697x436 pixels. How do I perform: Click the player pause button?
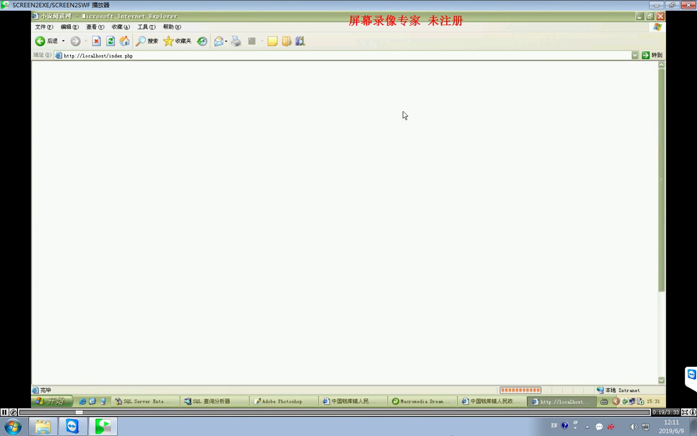pyautogui.click(x=4, y=413)
